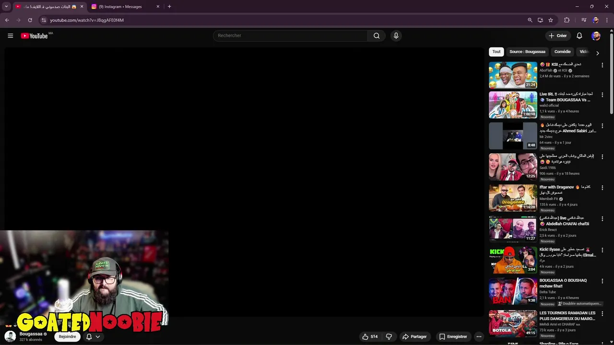Open options menu for Saidi 1986 video

[x=602, y=157]
